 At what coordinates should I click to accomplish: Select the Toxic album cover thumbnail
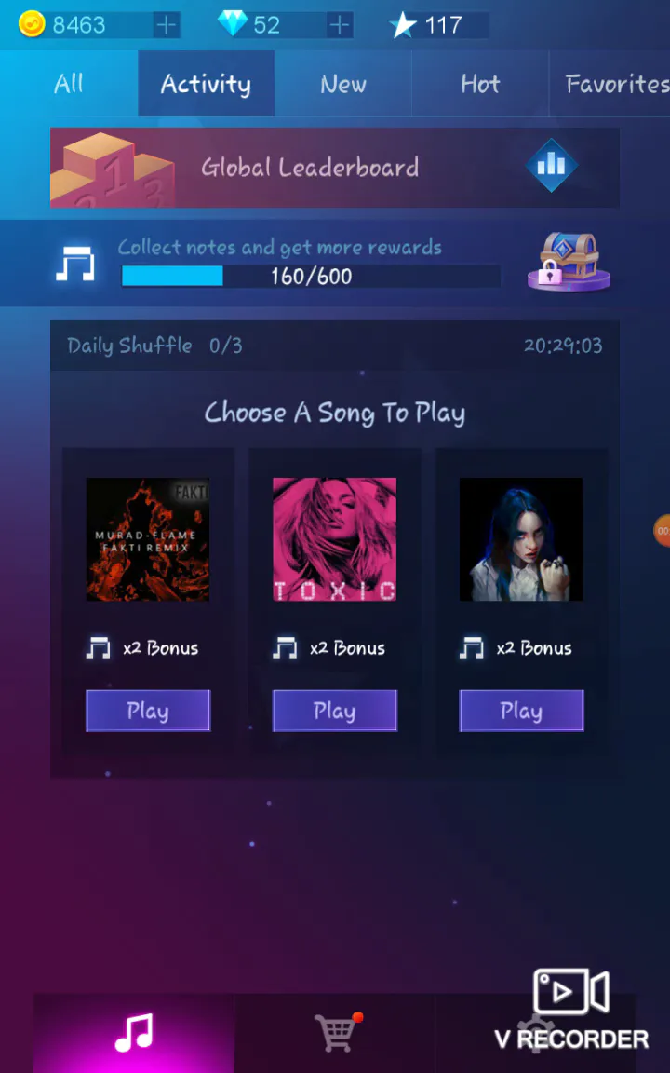[x=334, y=539]
